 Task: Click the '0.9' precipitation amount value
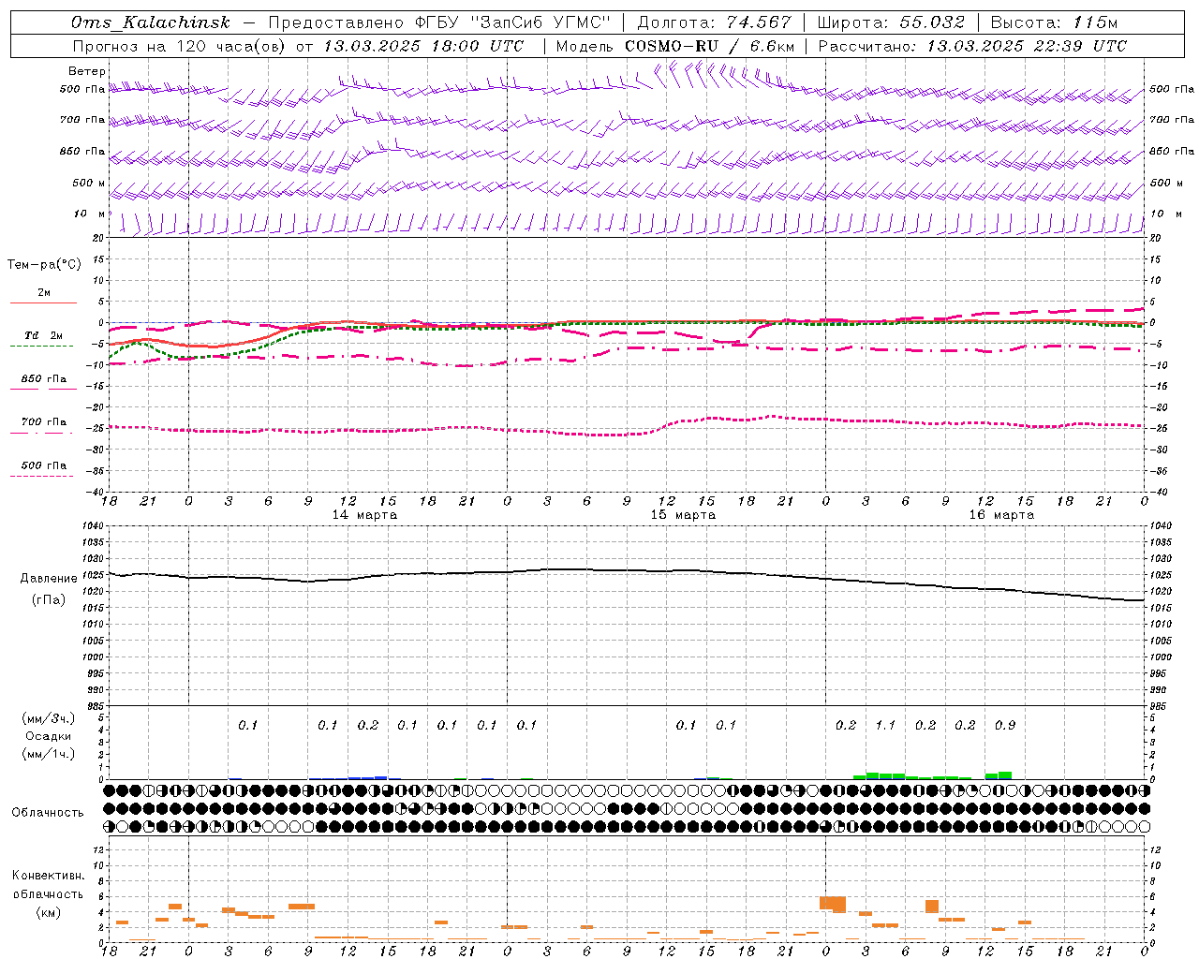point(1005,725)
